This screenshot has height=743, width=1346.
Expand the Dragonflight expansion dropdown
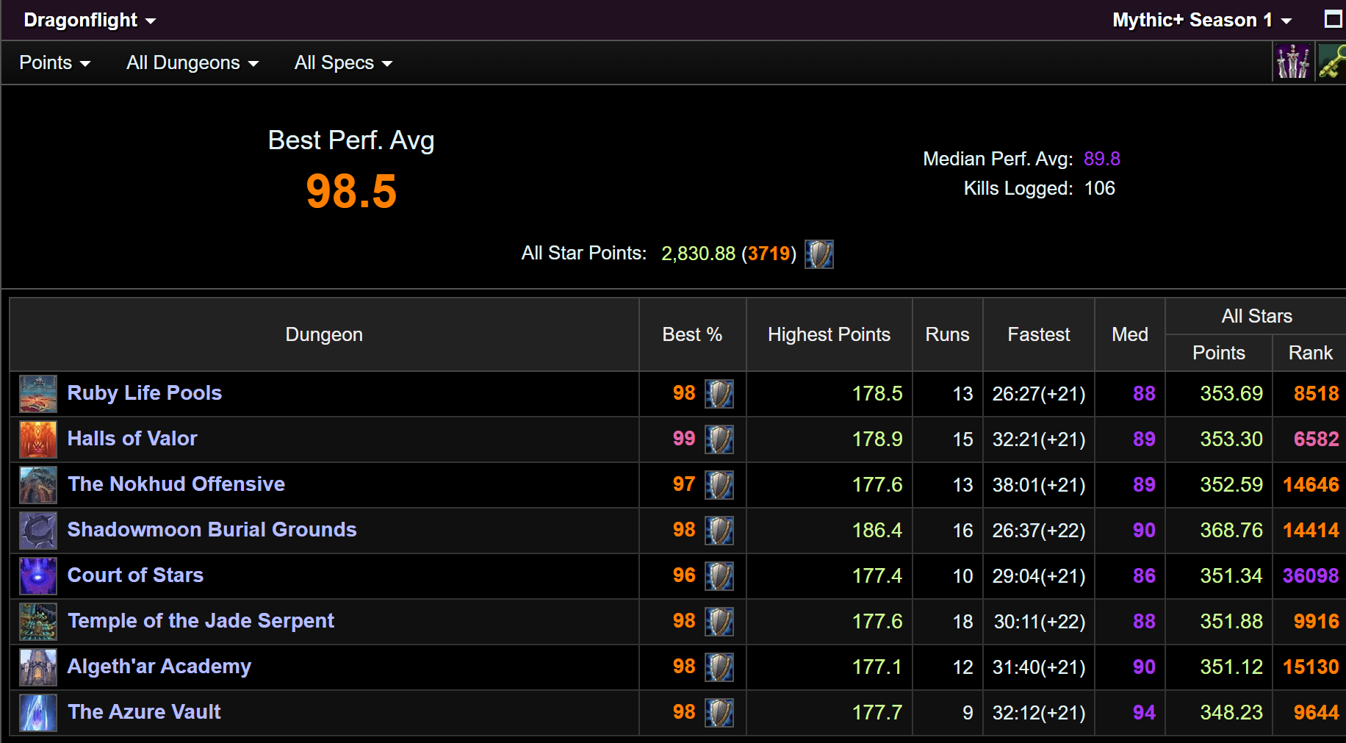(x=90, y=21)
